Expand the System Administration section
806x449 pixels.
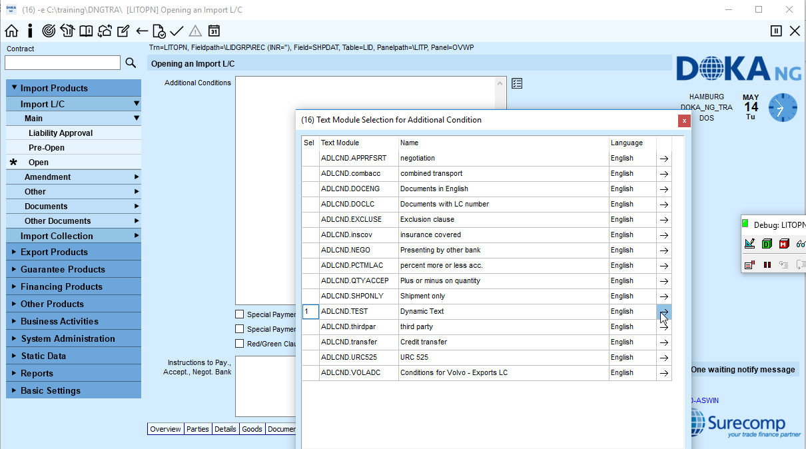73,338
